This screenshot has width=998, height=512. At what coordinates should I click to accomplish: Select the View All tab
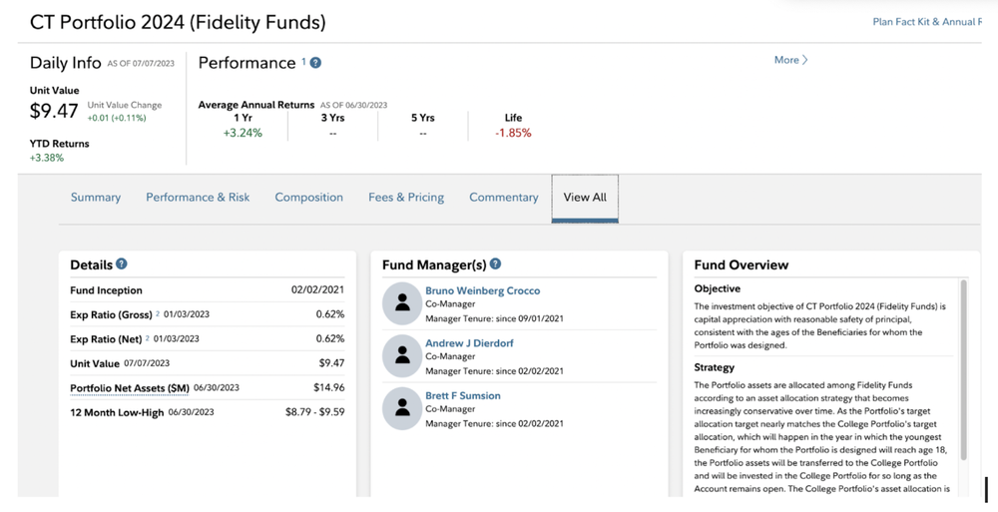coord(585,198)
